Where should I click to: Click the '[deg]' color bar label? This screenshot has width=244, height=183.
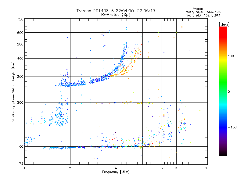[x=224, y=24]
